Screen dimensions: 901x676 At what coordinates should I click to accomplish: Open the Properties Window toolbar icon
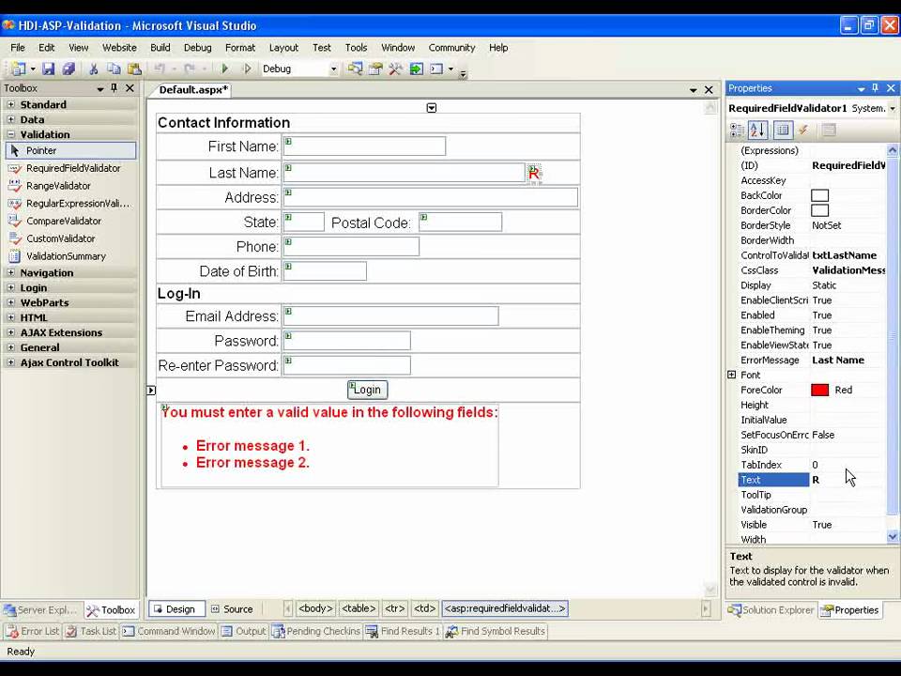375,69
